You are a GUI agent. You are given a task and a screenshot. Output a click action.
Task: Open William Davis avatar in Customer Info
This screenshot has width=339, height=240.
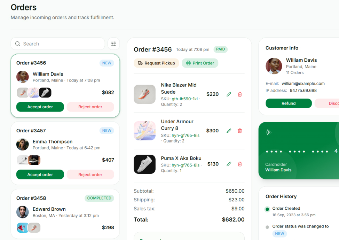pos(274,66)
